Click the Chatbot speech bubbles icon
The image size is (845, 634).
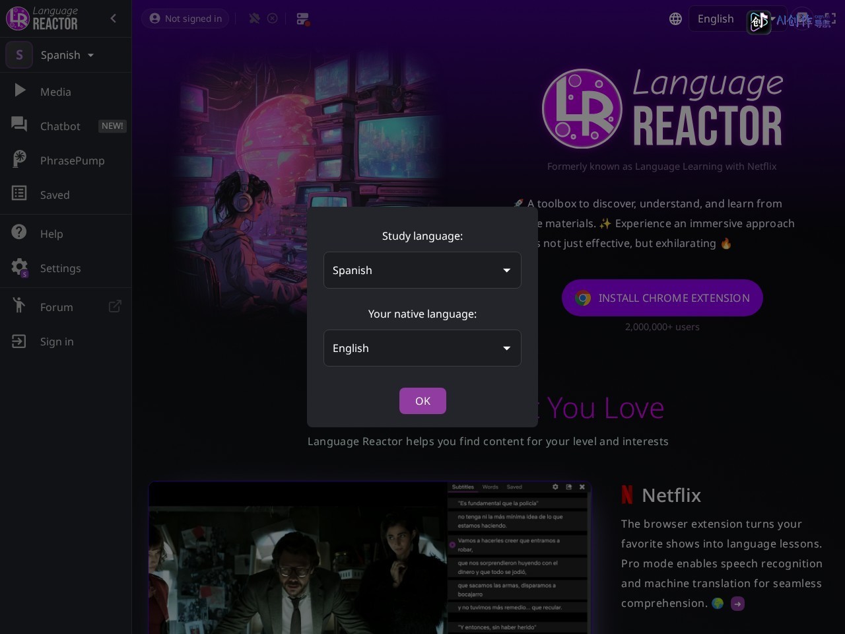pyautogui.click(x=19, y=124)
